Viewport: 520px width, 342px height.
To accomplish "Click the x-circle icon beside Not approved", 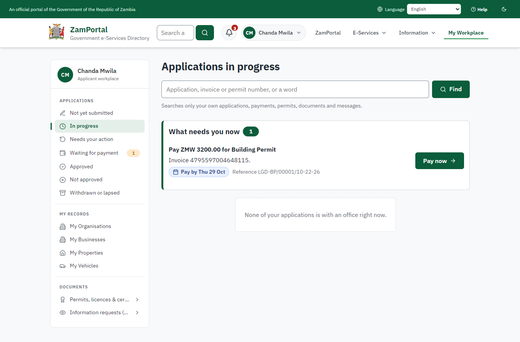I will 63,180.
